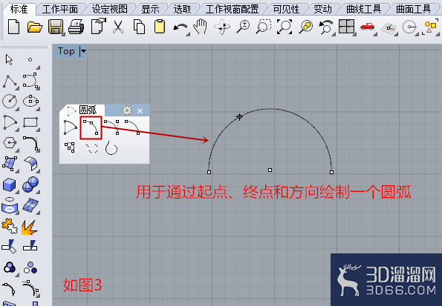442x306 pixels.
Task: Click the Top viewport title label
Action: [66, 51]
